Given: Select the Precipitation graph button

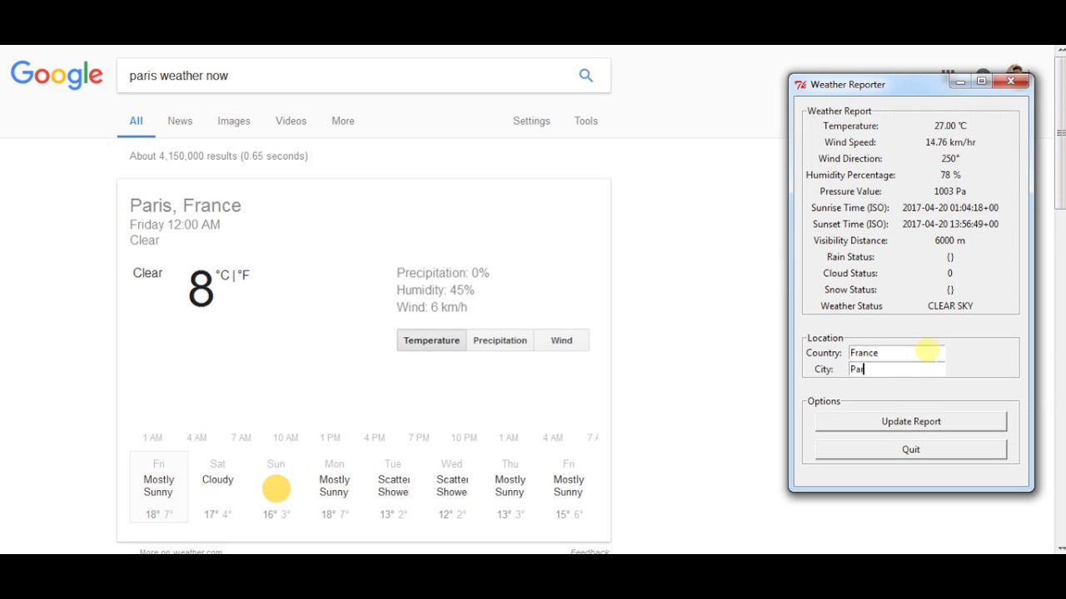Looking at the screenshot, I should [500, 340].
